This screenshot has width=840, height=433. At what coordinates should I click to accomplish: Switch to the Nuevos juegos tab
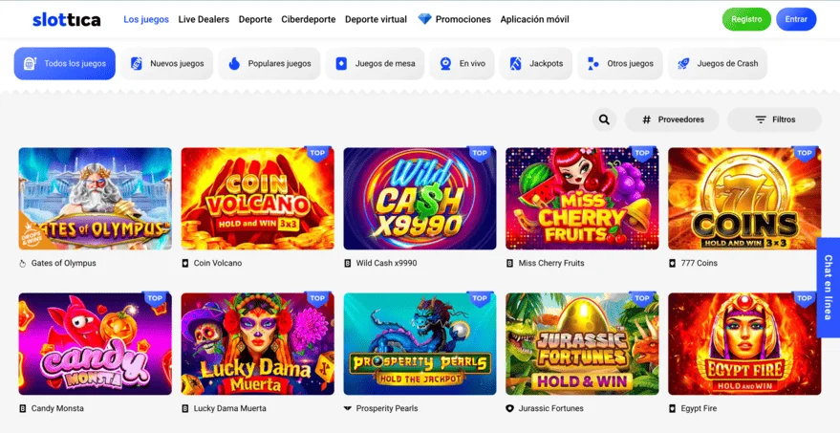(x=167, y=64)
